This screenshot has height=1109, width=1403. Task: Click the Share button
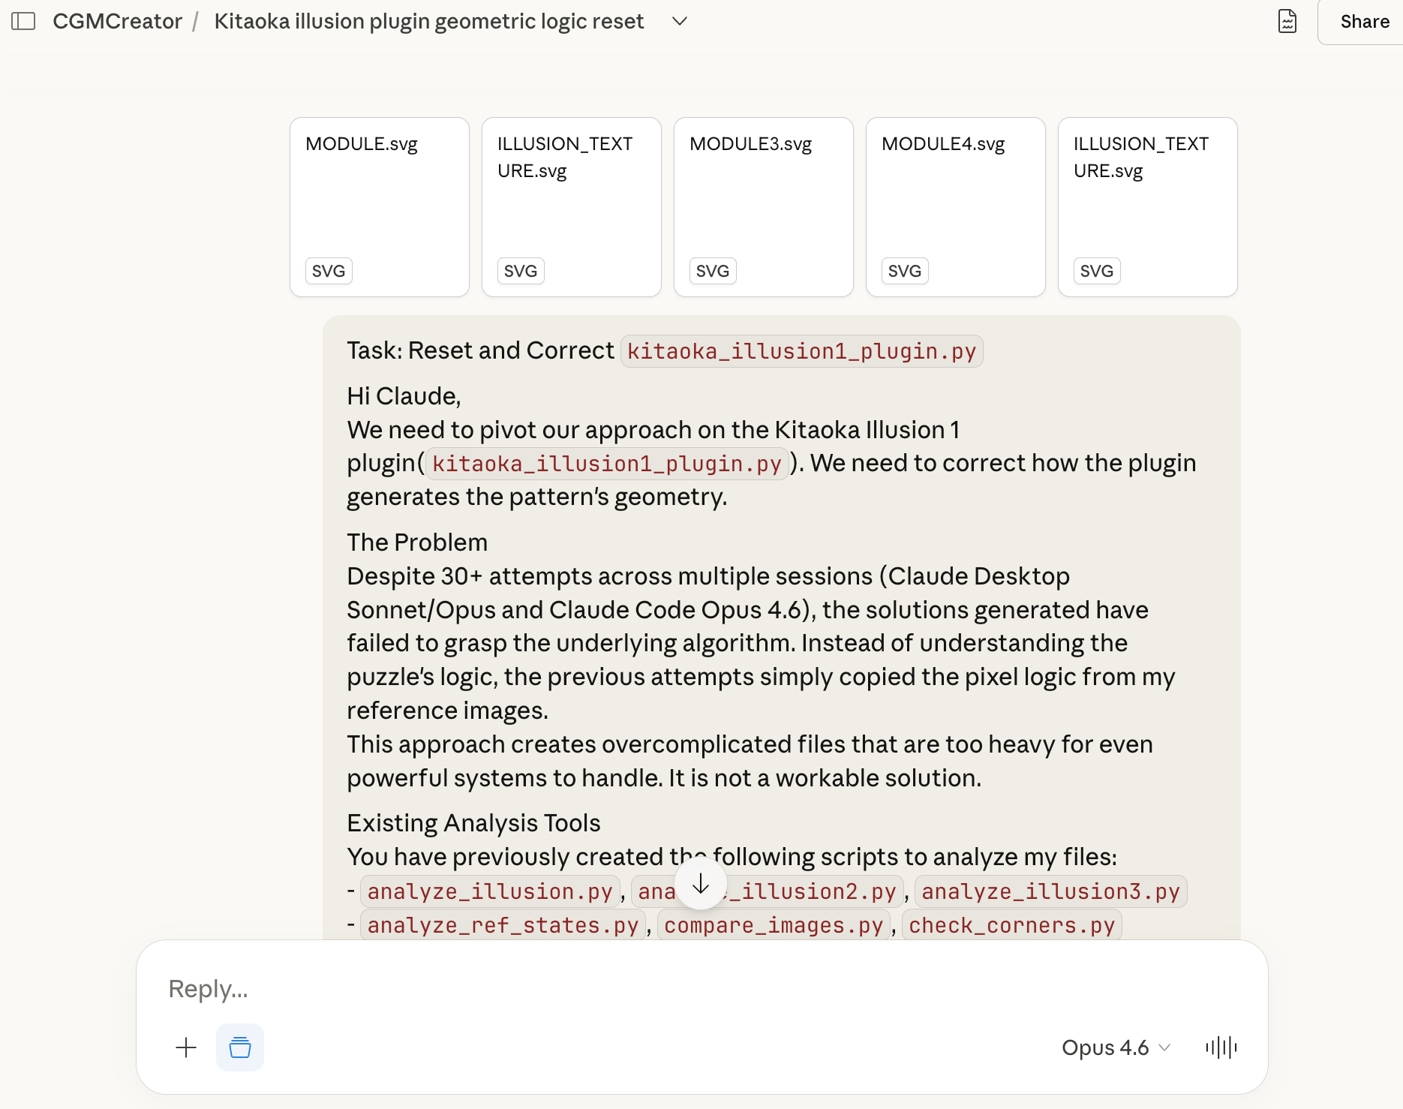tap(1363, 21)
